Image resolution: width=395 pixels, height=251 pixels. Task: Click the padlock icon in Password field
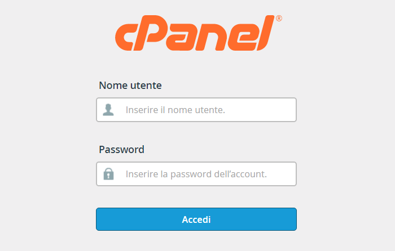108,174
